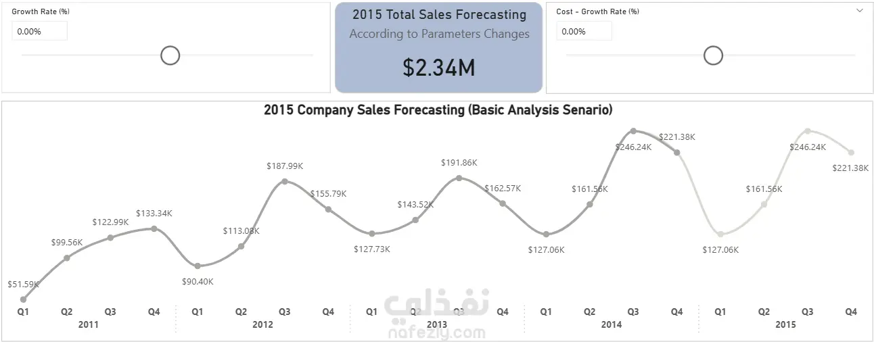Click the 2011 year label on the axis

(89, 324)
